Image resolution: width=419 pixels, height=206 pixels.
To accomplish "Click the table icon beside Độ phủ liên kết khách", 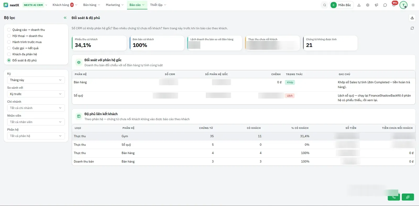I will (79, 116).
